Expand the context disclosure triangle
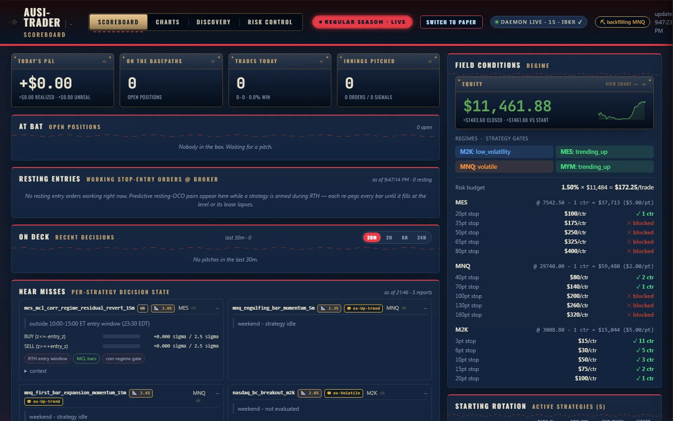 point(26,371)
